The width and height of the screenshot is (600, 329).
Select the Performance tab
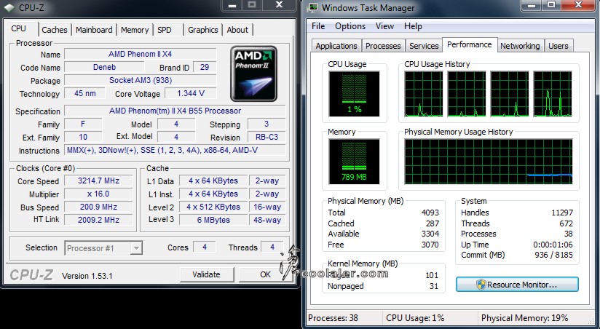pyautogui.click(x=470, y=44)
